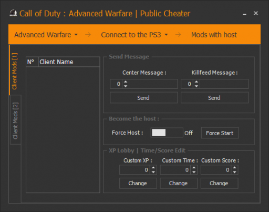Focus the Center Message text field
This screenshot has width=269, height=212.
pyautogui.click(x=153, y=84)
